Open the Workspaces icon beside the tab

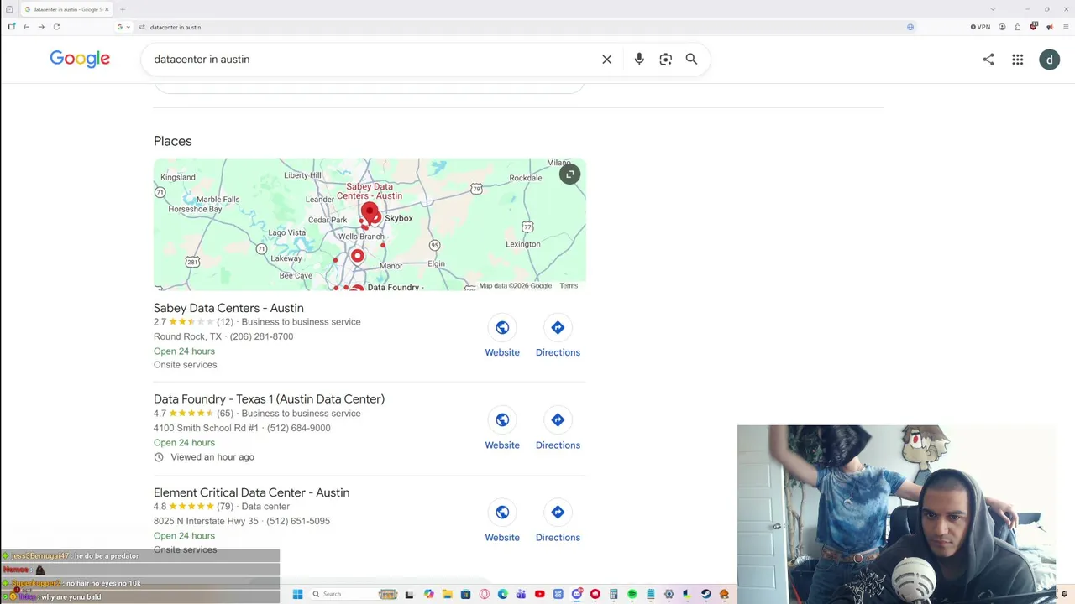pos(9,9)
